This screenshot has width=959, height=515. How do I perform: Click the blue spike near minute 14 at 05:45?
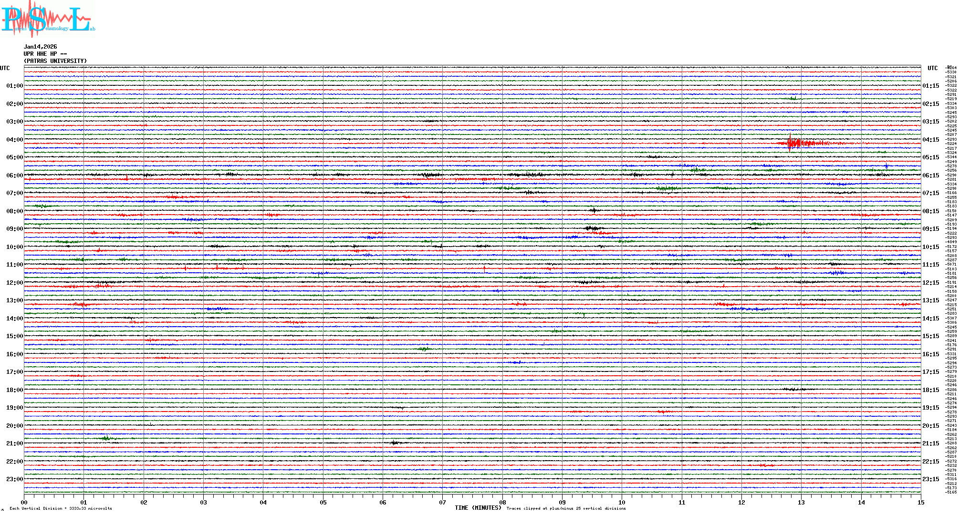pyautogui.click(x=886, y=166)
